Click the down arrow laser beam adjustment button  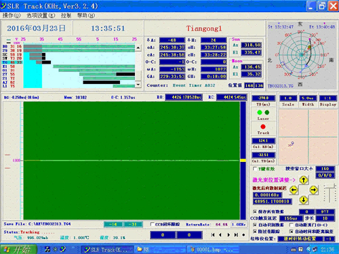(304, 200)
